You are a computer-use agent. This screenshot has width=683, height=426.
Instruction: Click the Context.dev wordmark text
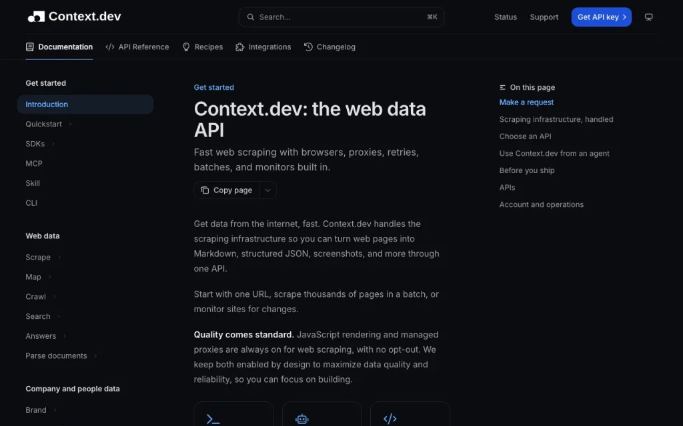(85, 17)
